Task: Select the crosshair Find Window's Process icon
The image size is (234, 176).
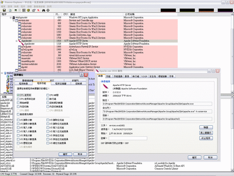Action: click(x=48, y=10)
